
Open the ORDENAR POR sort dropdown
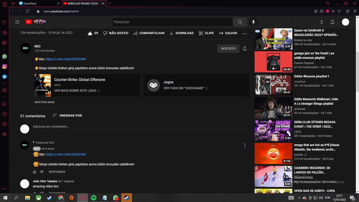[67, 116]
